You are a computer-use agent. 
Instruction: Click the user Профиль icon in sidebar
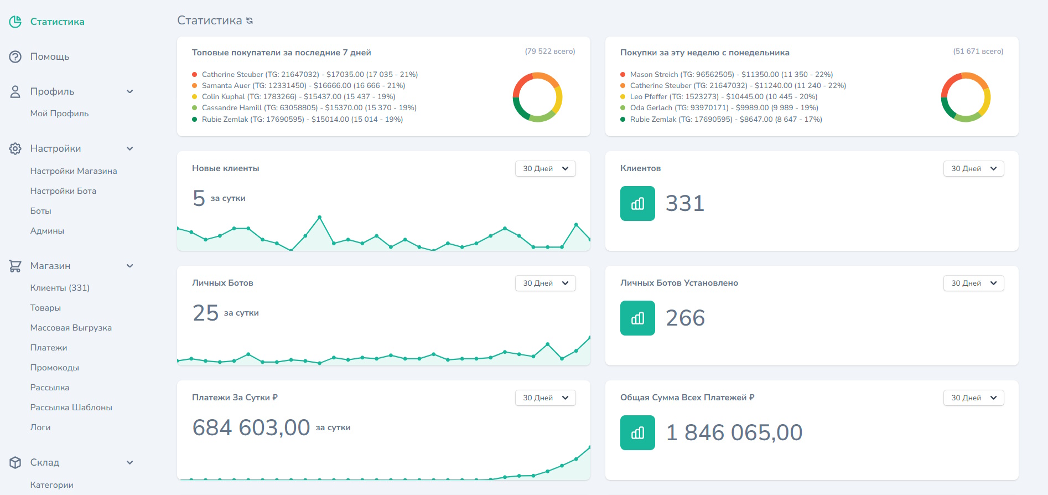[15, 92]
